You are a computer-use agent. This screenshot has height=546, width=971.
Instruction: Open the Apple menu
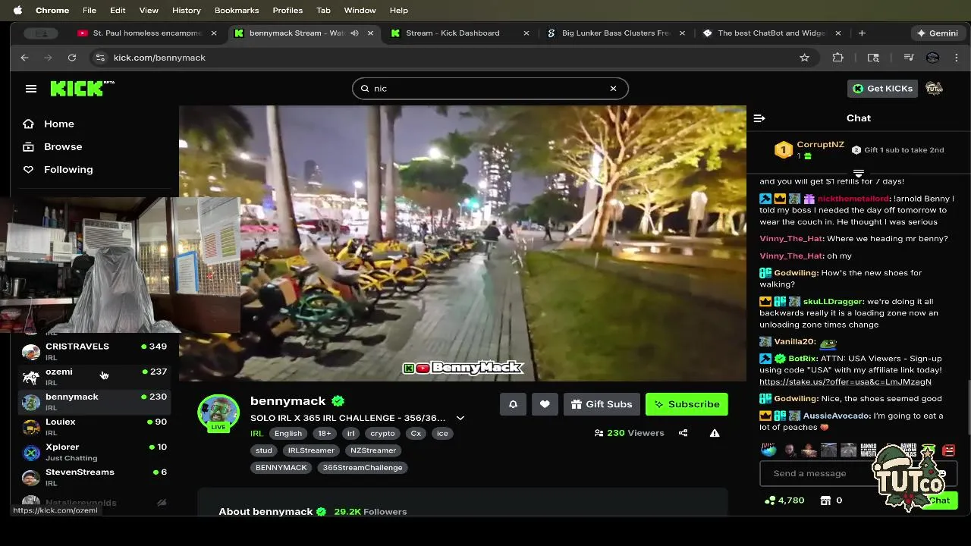[17, 10]
